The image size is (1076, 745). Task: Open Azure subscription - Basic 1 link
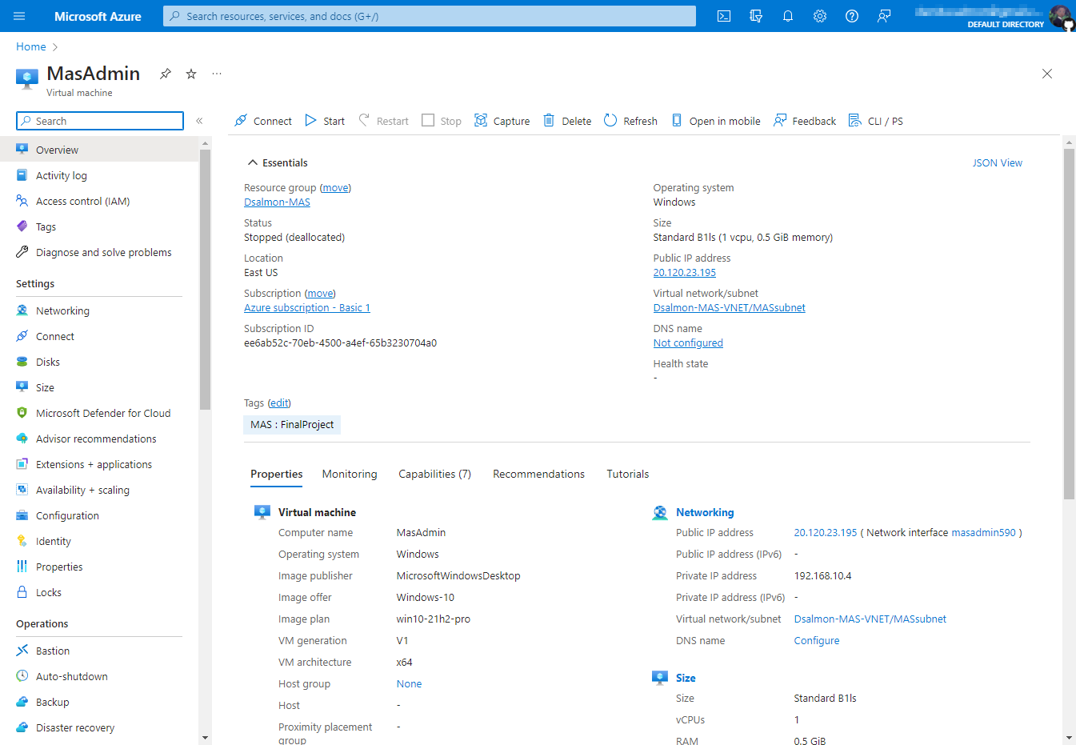pyautogui.click(x=307, y=308)
